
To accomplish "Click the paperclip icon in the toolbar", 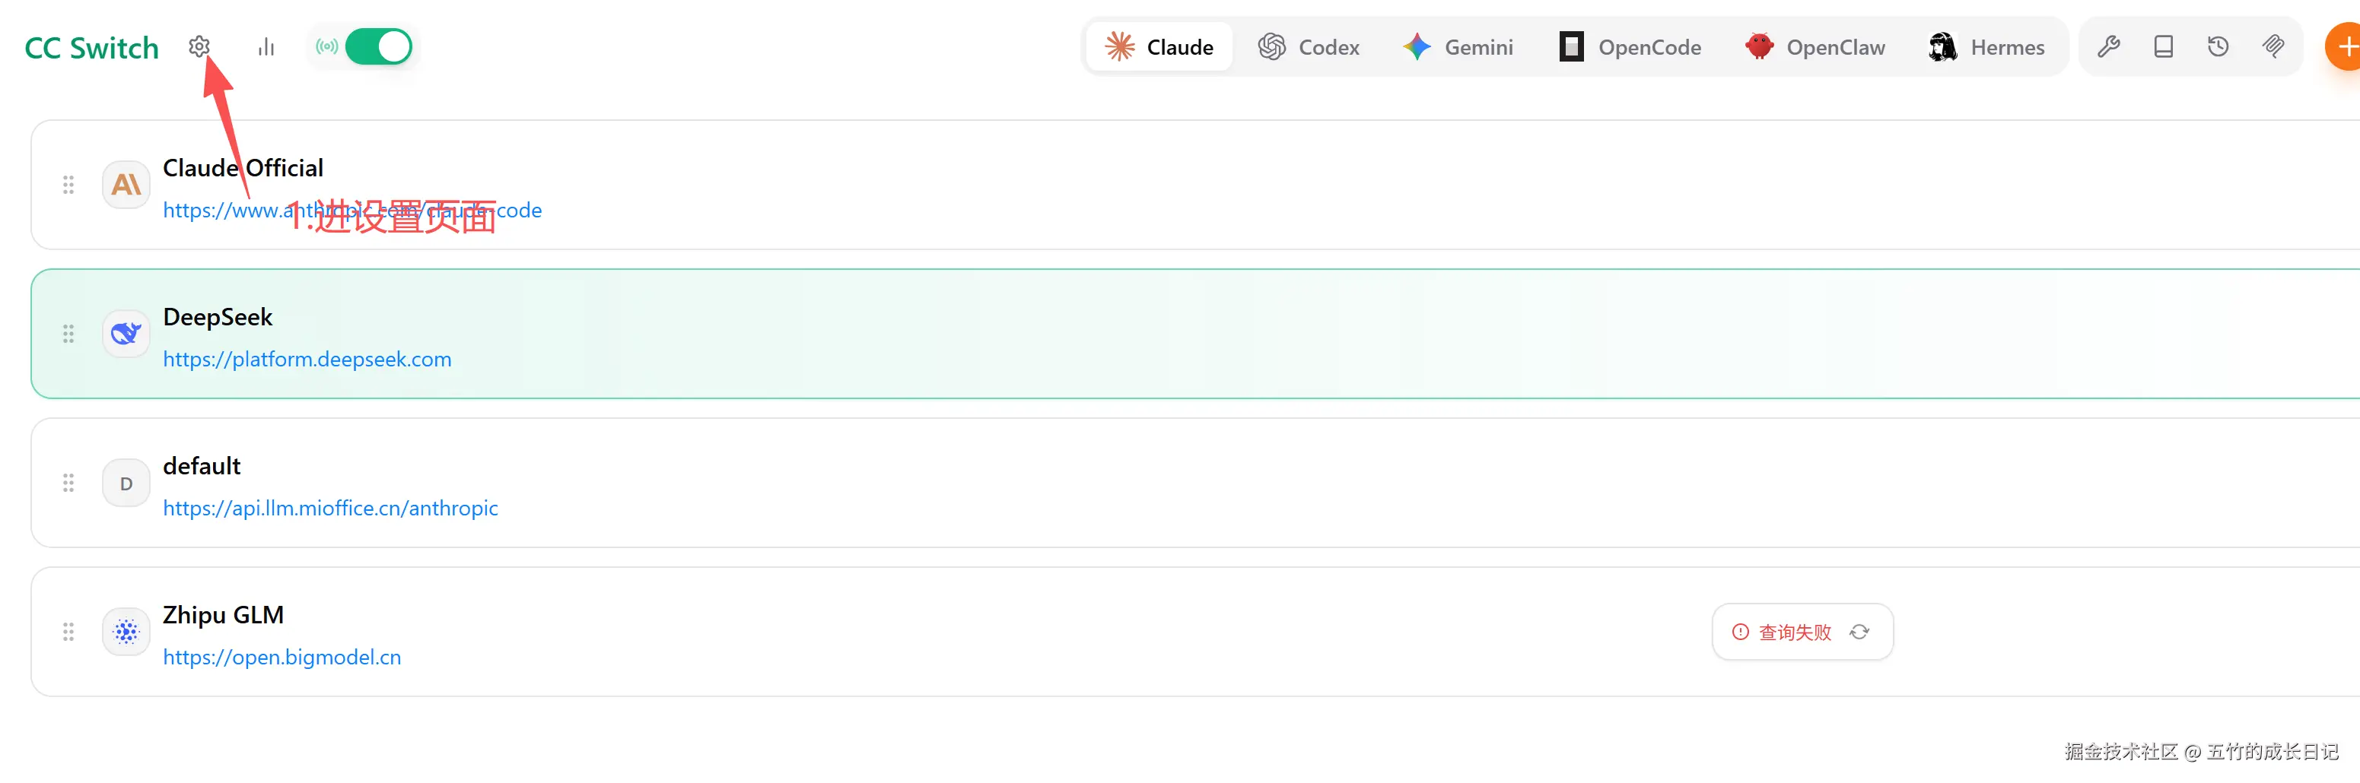I will (2273, 46).
